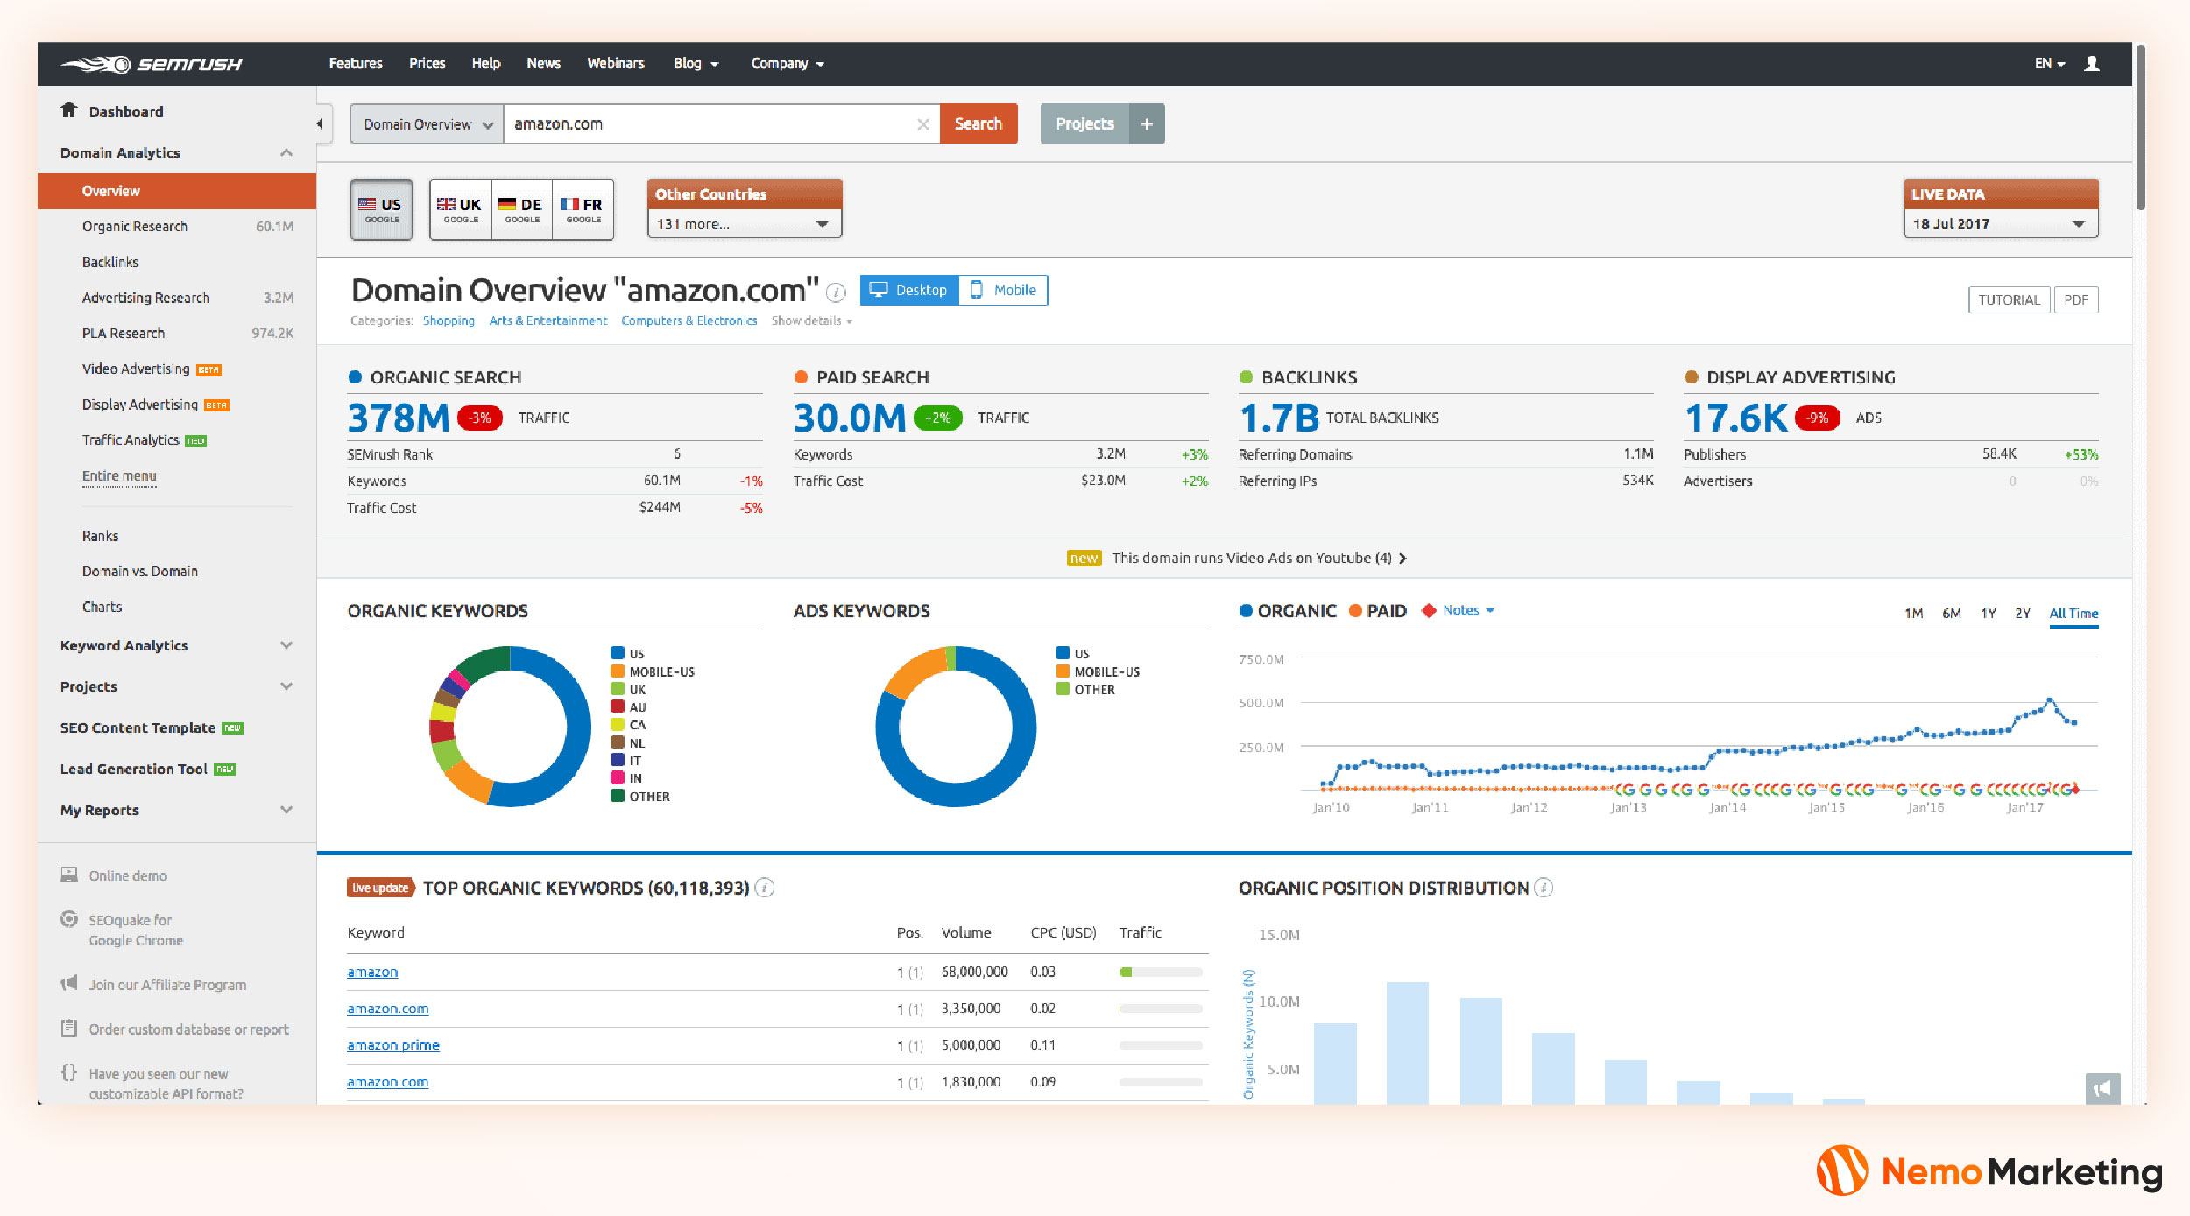
Task: Click the Dashboard home icon
Action: pyautogui.click(x=69, y=110)
